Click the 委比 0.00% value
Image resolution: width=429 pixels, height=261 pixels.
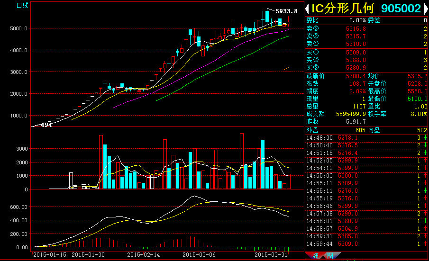[357, 20]
